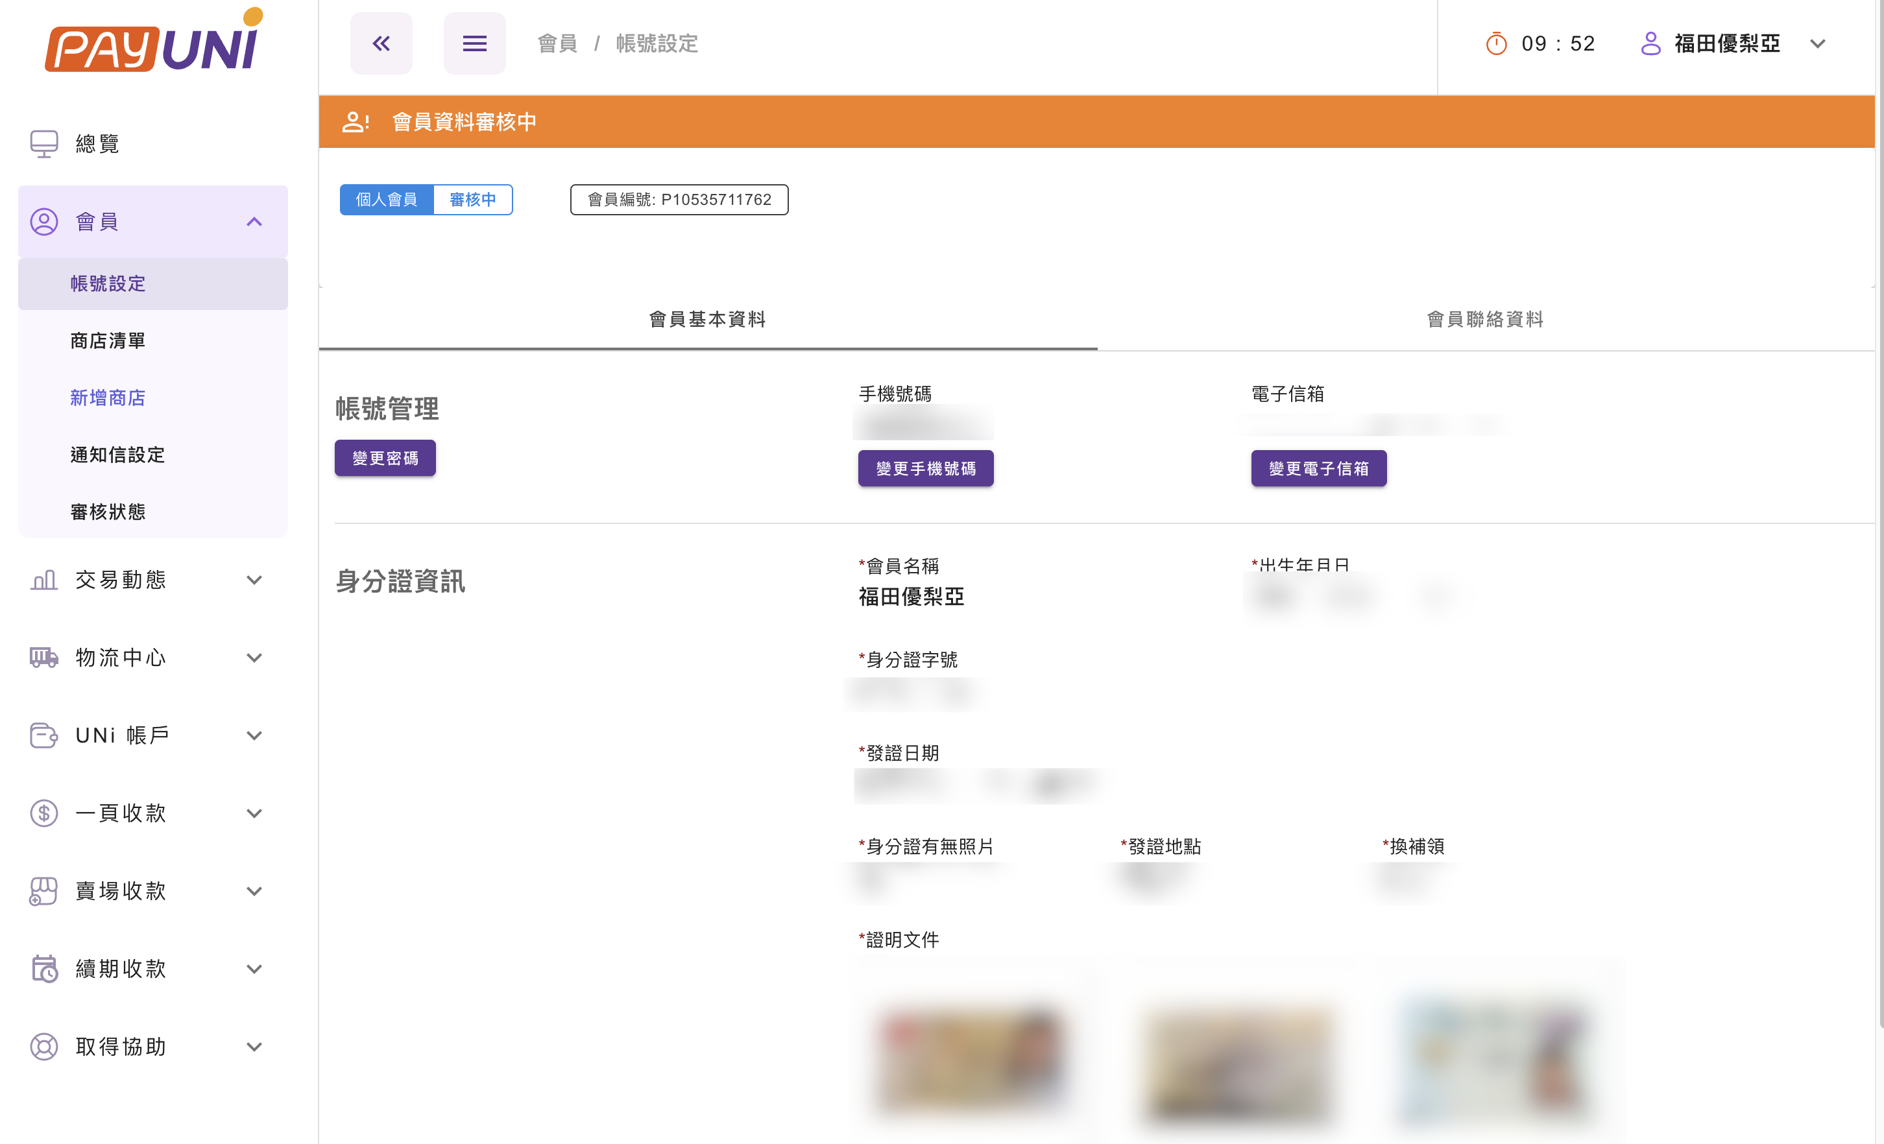Screen dimensions: 1884x1144
Task: Click the UNi 帳戶 wallet icon
Action: pos(43,735)
